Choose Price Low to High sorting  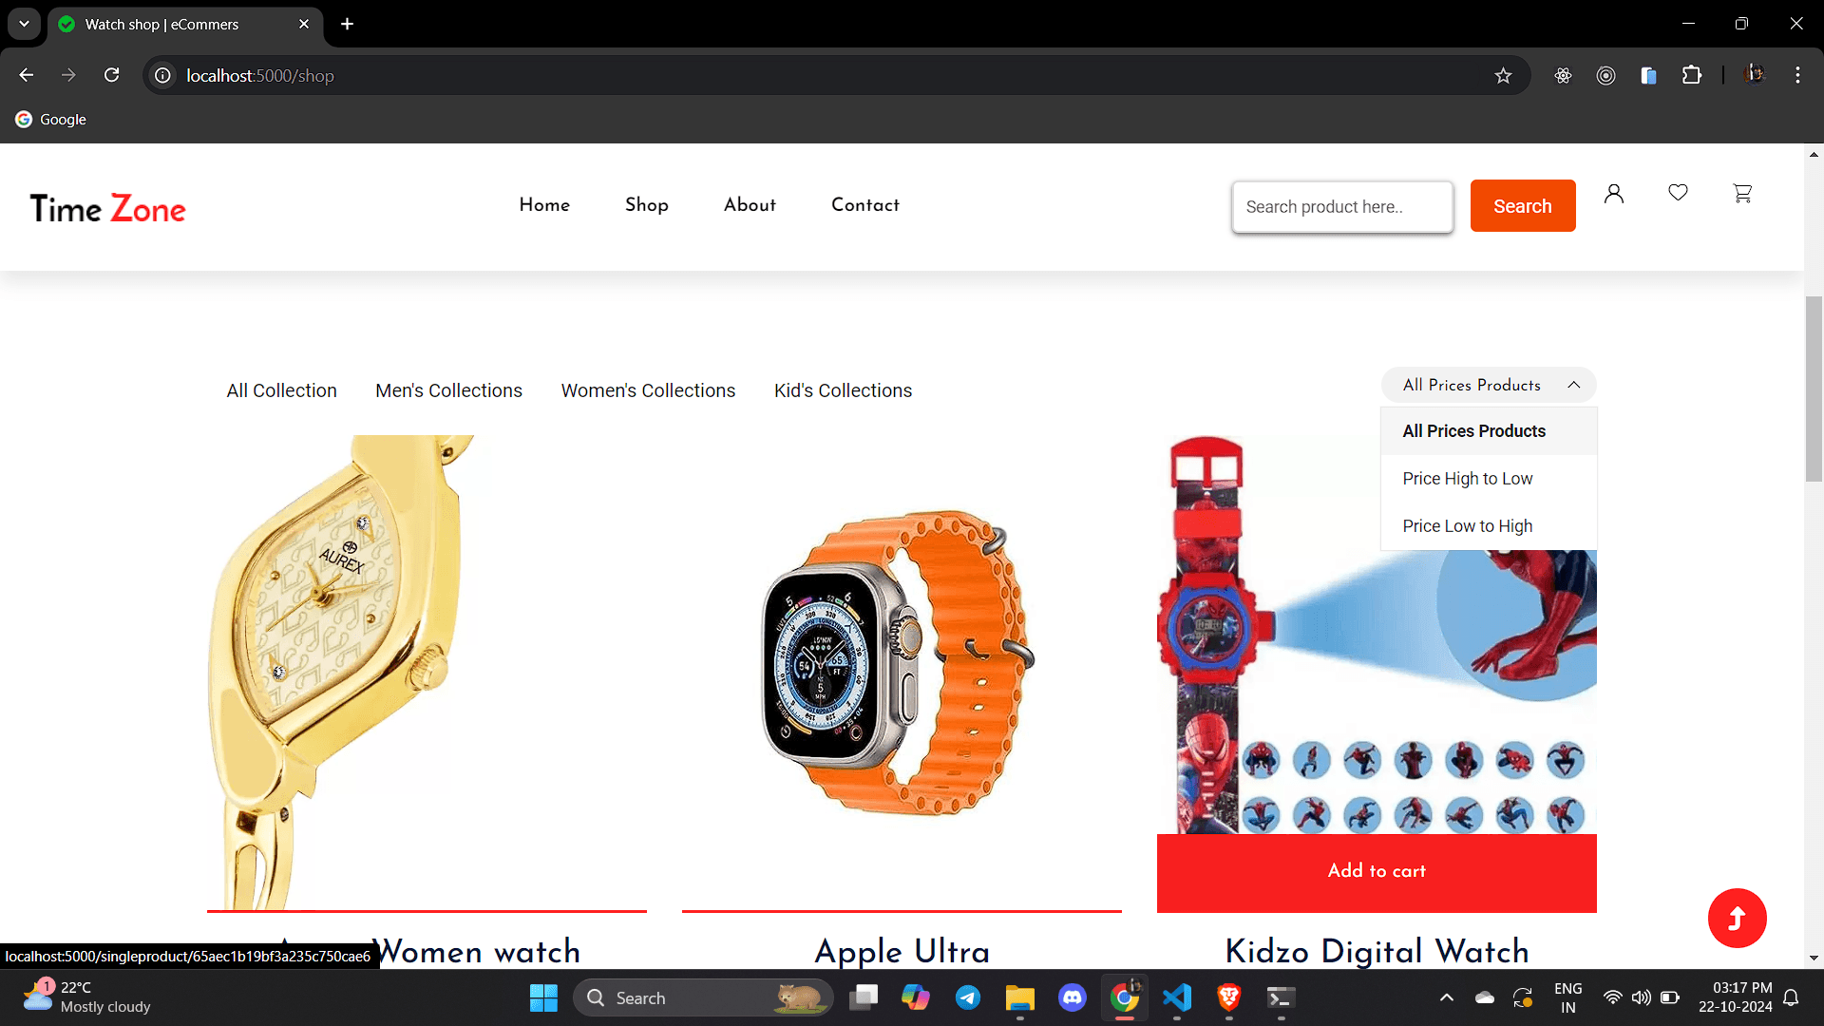pos(1489,526)
